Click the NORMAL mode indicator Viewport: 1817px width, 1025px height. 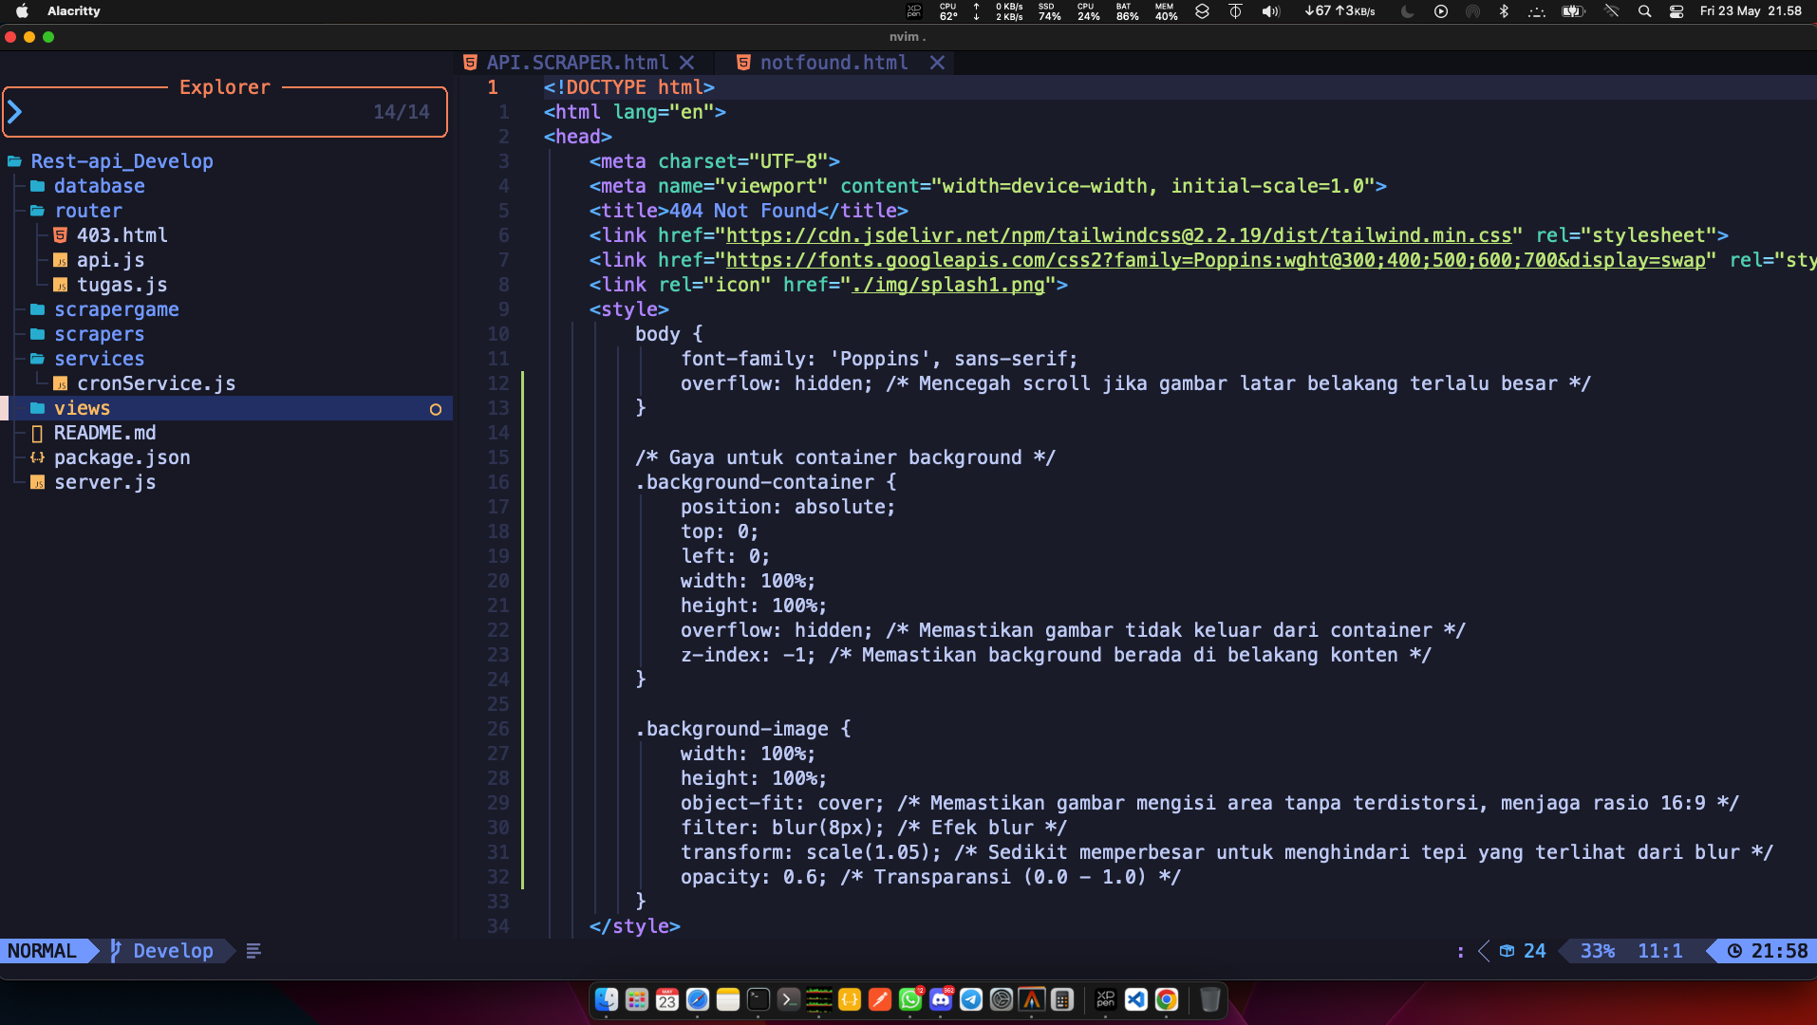click(x=42, y=951)
